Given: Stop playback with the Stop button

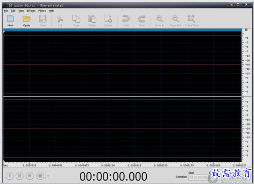Looking at the screenshot, I should [x=30, y=176].
